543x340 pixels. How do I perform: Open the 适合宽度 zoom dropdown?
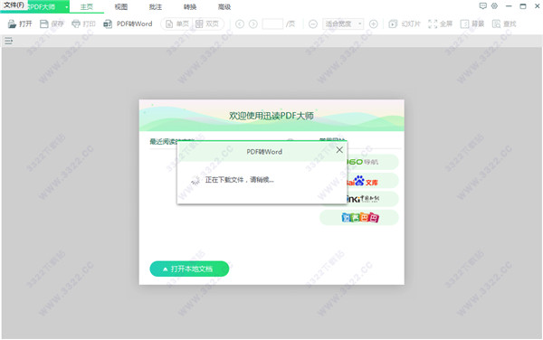click(343, 24)
